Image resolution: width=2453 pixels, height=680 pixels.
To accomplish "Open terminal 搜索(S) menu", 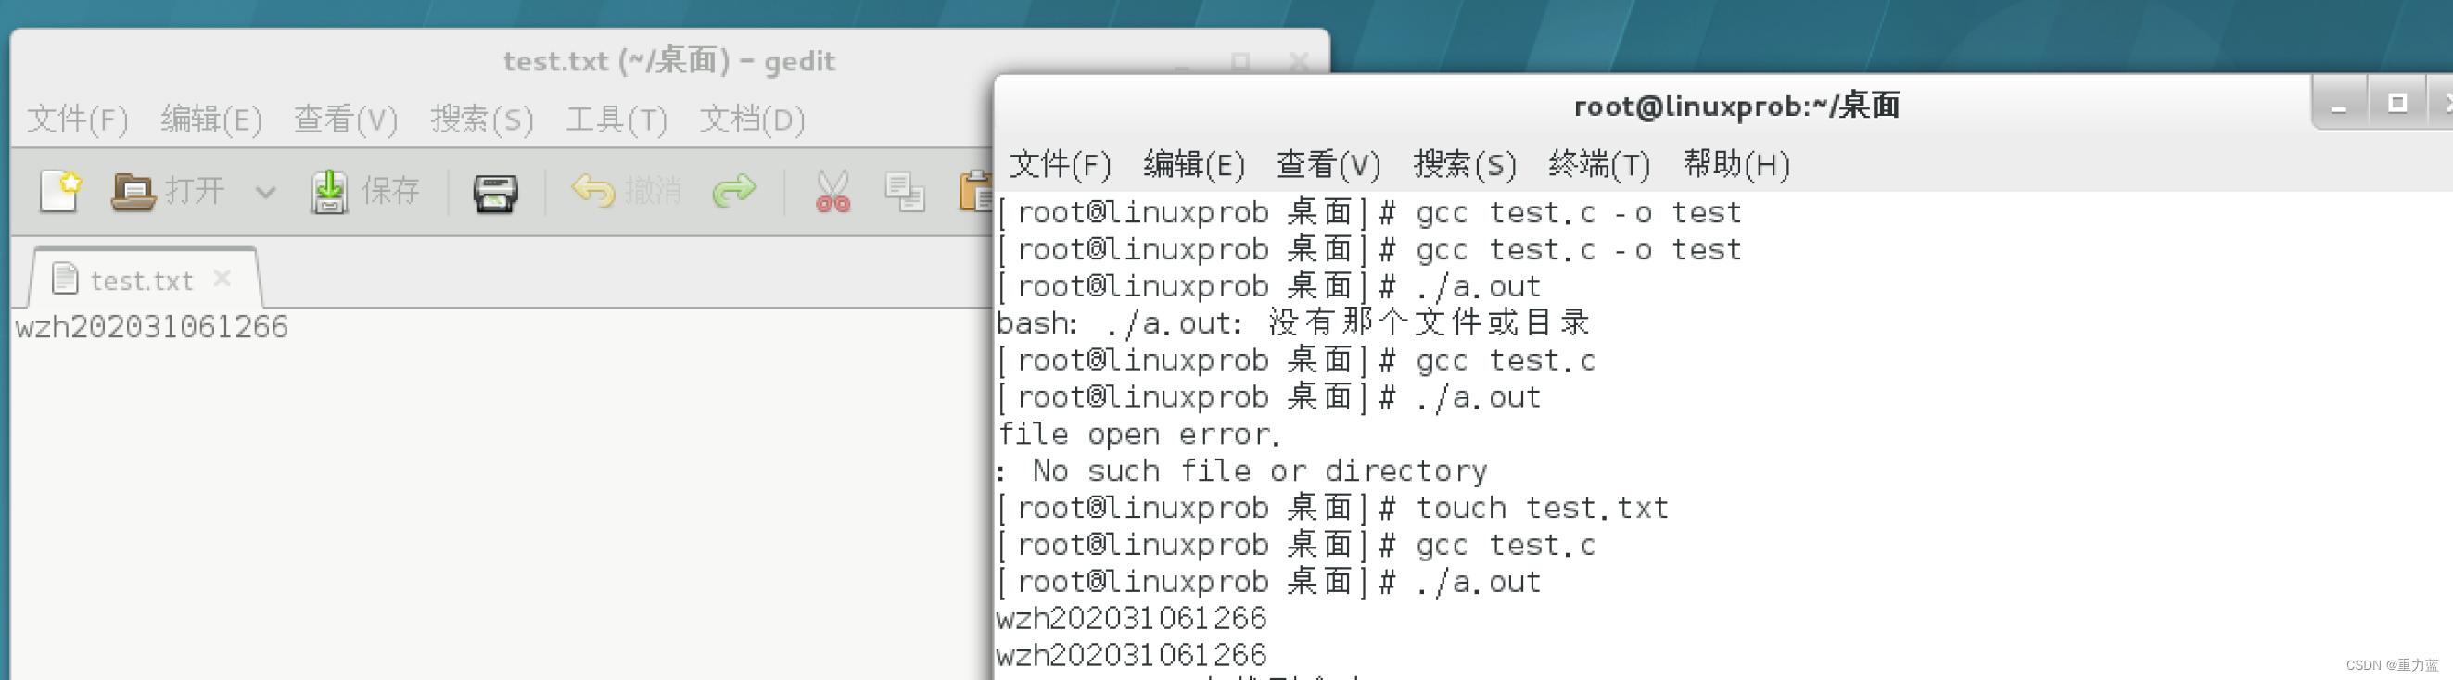I will [1465, 165].
